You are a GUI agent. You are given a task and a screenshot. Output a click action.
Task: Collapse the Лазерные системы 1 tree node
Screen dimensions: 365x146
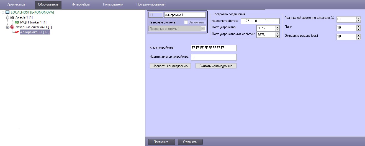coord(7,27)
